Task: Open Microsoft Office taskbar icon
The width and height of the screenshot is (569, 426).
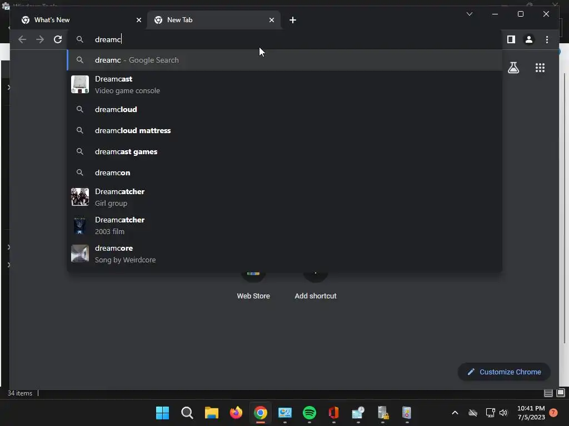Action: pos(334,413)
